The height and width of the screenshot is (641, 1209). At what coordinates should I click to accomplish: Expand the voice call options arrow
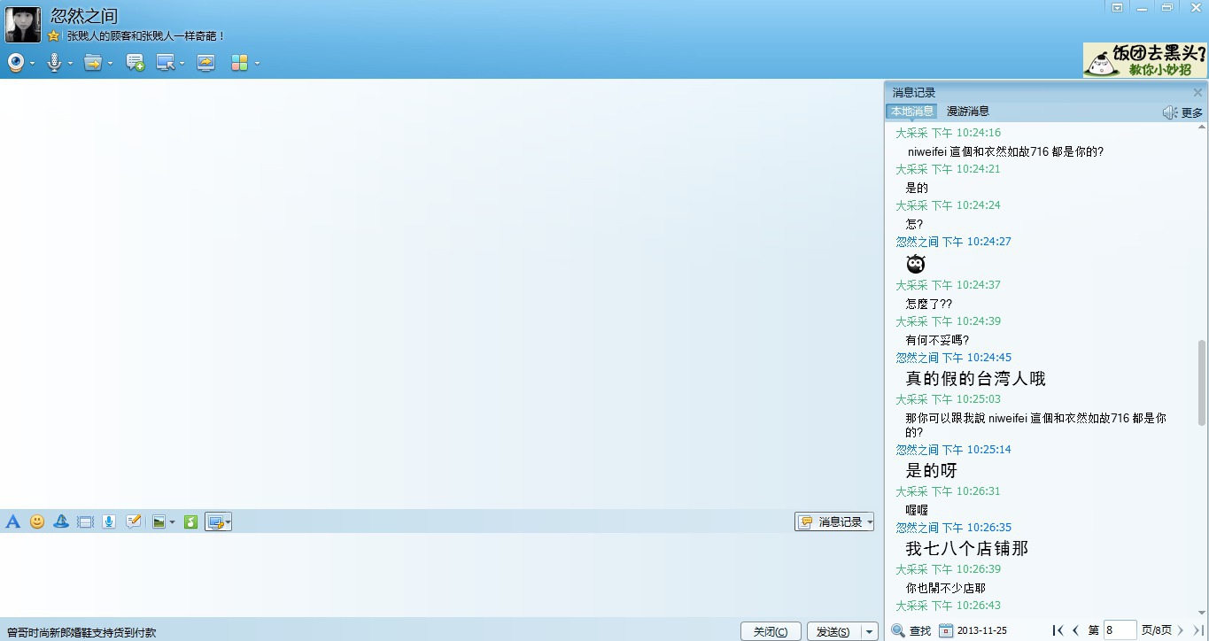pos(70,64)
